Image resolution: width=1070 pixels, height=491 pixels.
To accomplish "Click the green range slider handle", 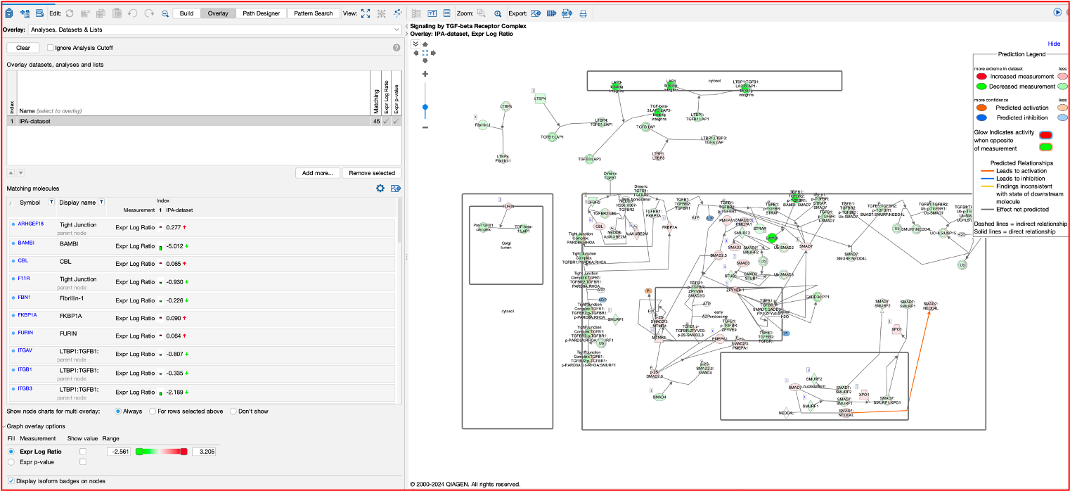I will pyautogui.click(x=138, y=451).
